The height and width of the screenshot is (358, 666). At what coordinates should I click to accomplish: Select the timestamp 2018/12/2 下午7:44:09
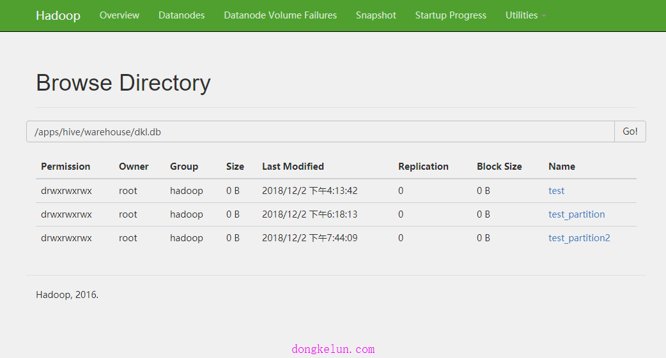click(309, 239)
